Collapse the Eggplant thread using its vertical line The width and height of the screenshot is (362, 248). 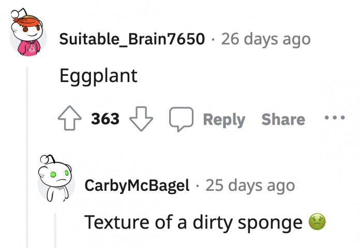[x=27, y=155]
